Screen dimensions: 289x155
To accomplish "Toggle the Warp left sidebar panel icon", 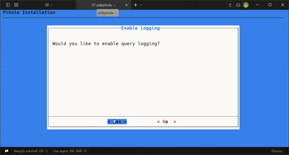I will coord(8,5).
